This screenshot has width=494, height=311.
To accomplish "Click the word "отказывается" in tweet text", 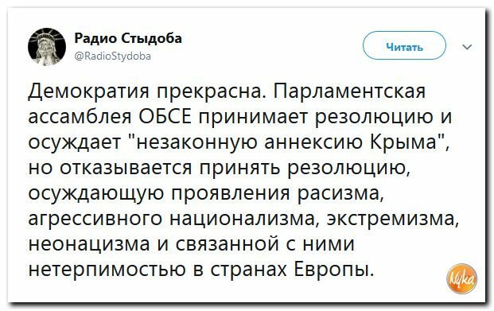I will [126, 168].
